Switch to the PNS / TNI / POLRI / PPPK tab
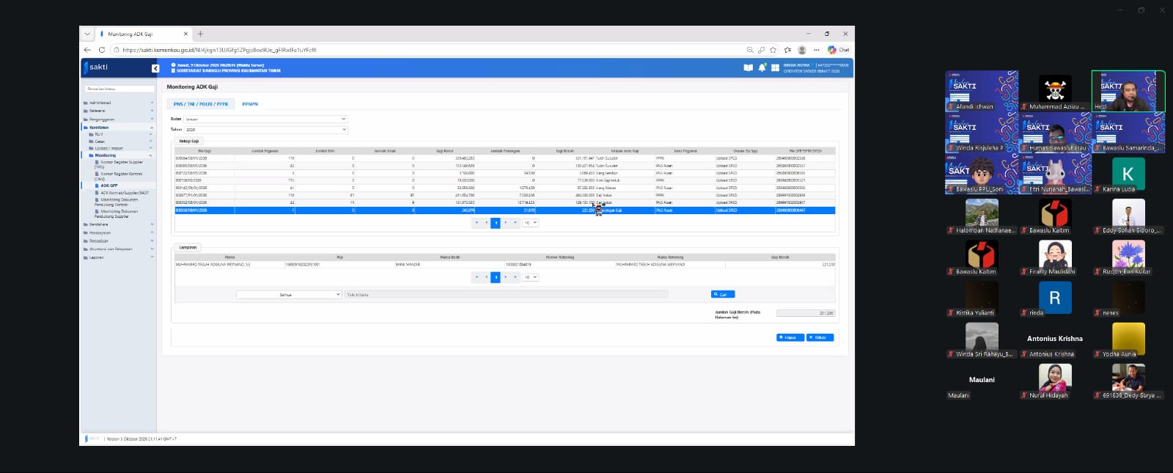The height and width of the screenshot is (473, 1173). point(201,104)
